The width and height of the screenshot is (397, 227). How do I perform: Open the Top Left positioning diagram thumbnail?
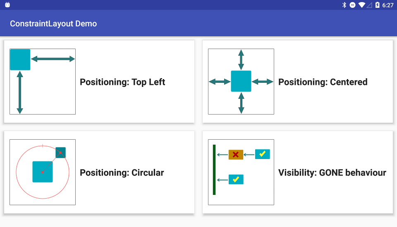(43, 82)
